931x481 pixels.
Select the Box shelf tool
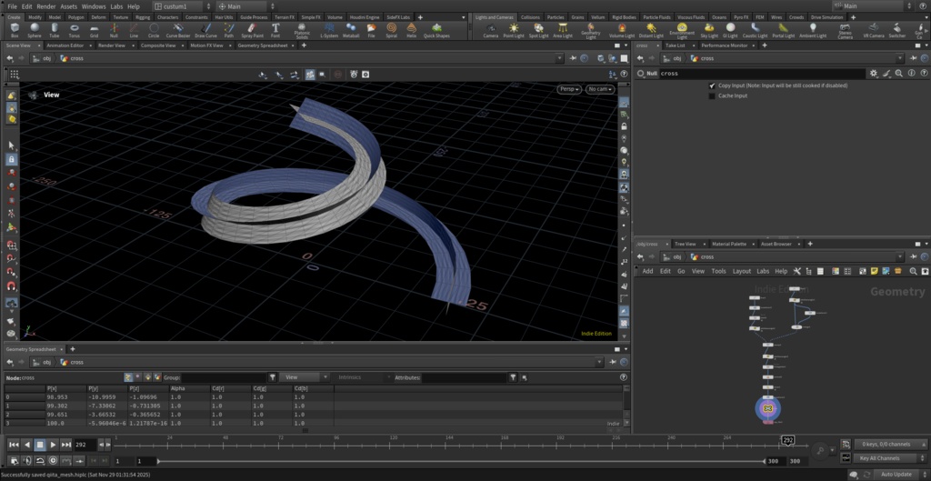[x=15, y=30]
